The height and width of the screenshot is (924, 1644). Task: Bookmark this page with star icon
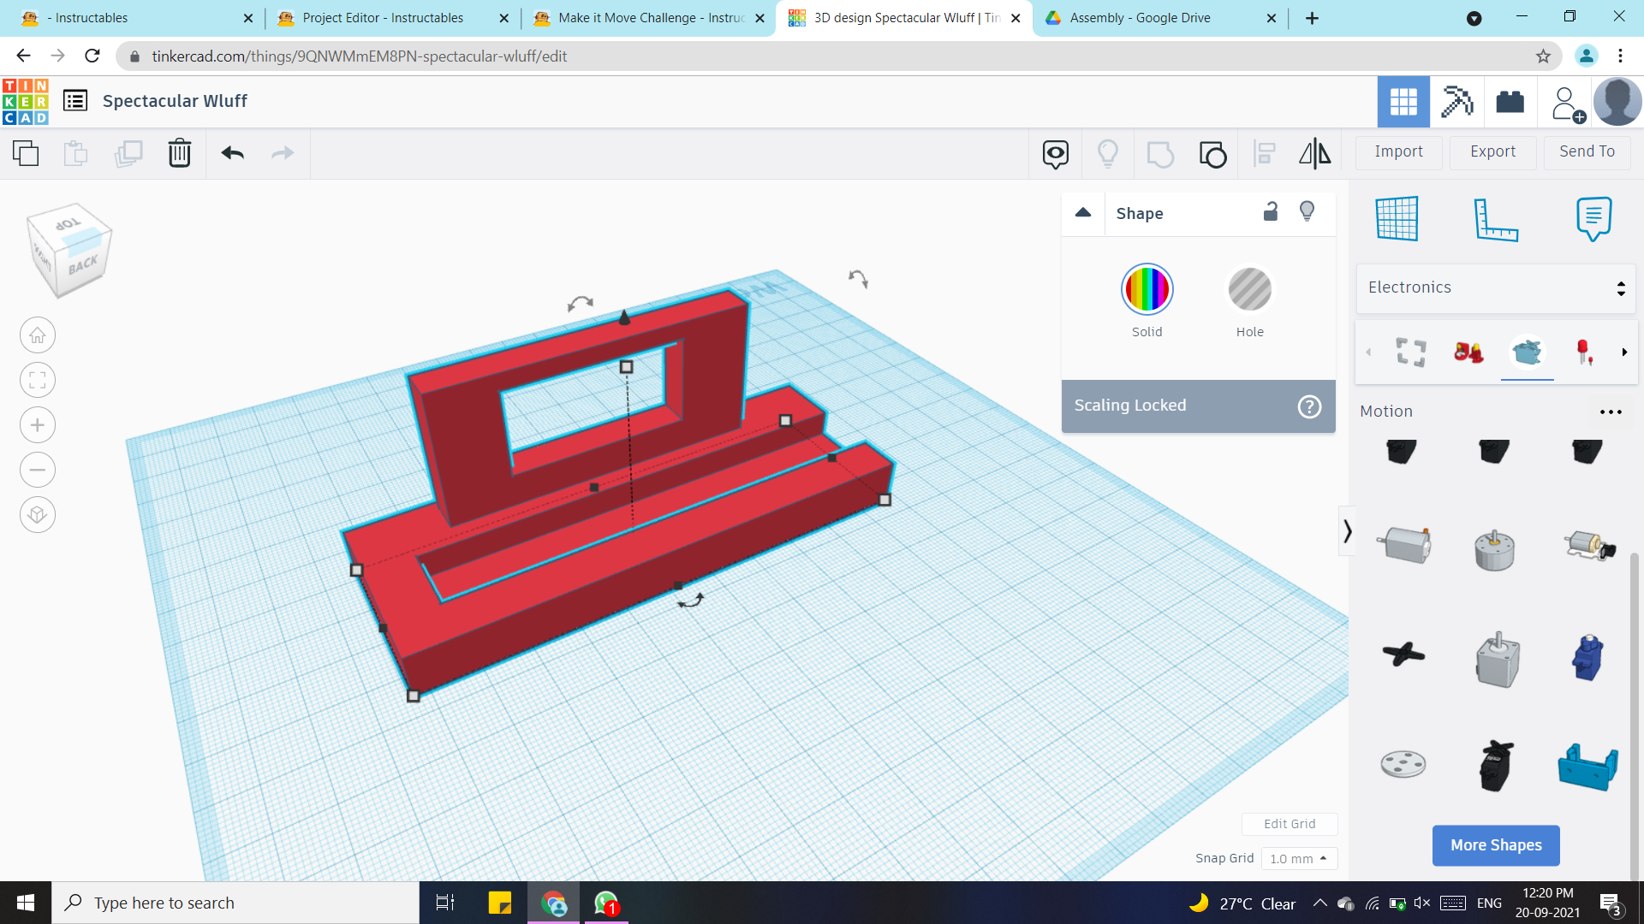[x=1543, y=56]
